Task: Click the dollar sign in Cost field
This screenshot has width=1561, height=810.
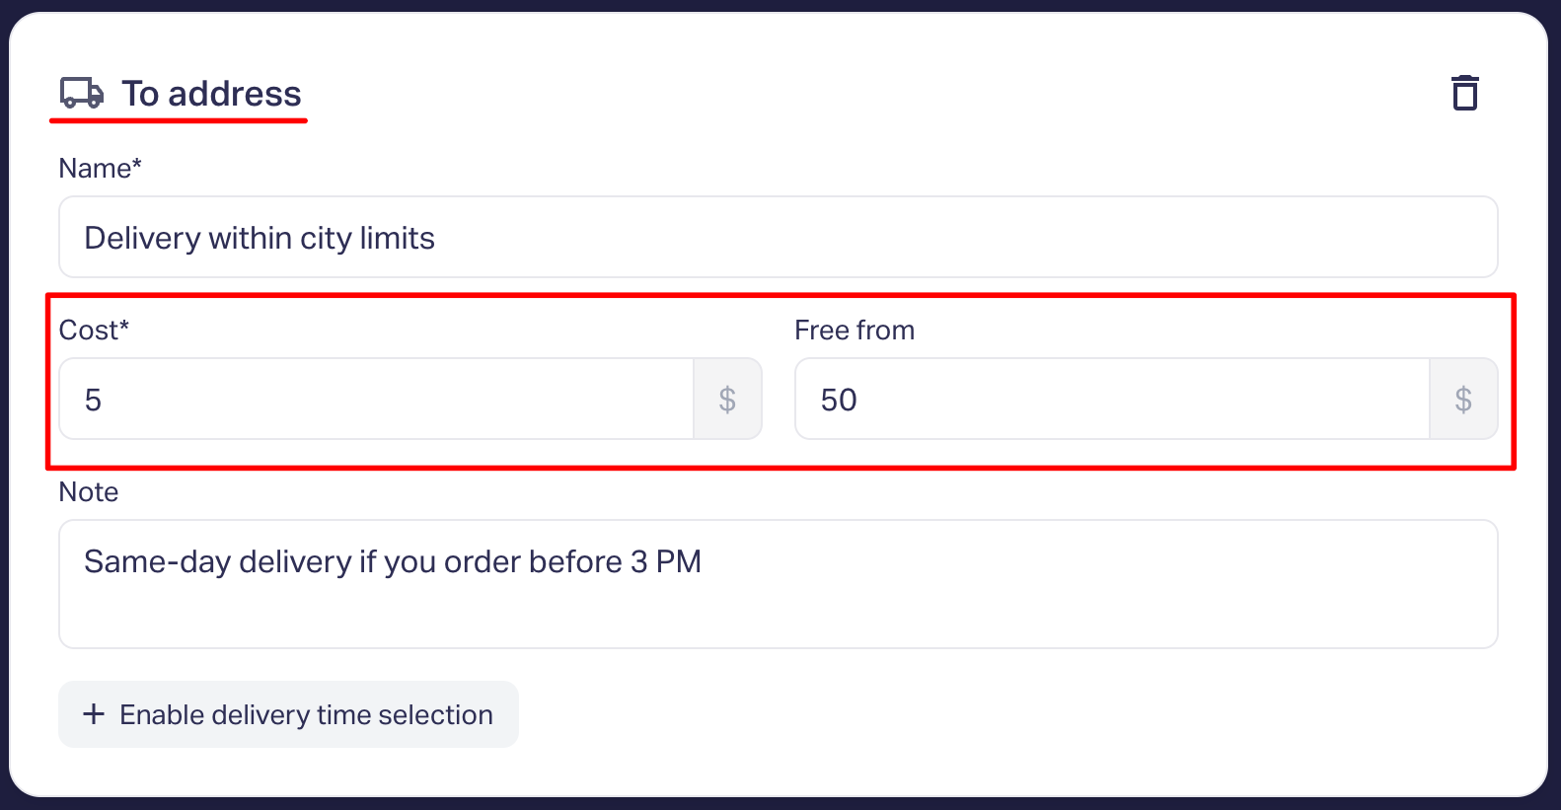Action: point(727,399)
